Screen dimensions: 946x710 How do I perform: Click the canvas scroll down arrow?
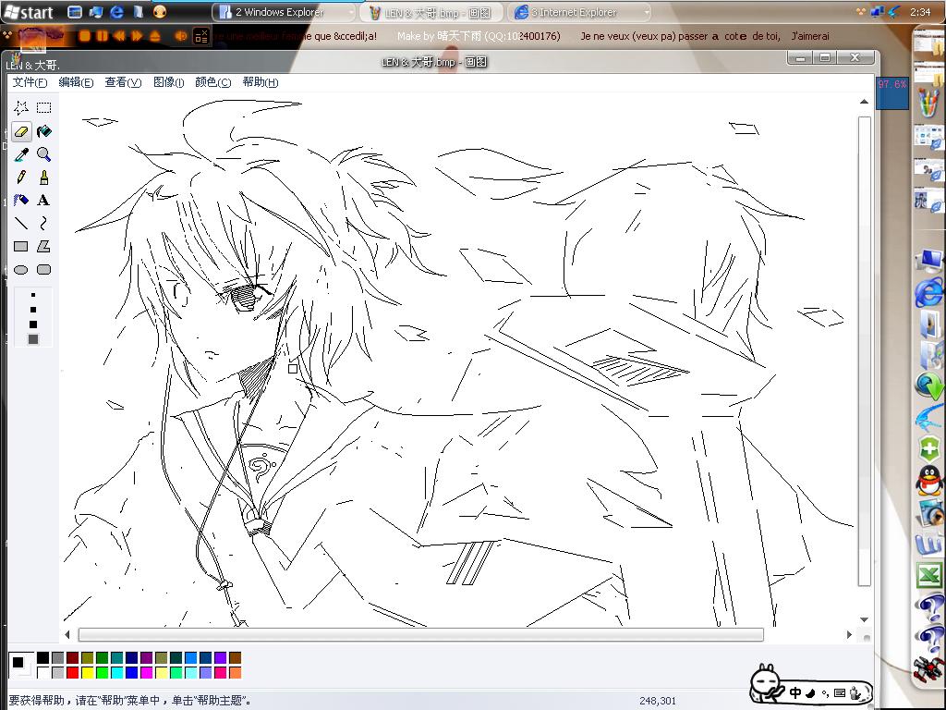(x=864, y=620)
